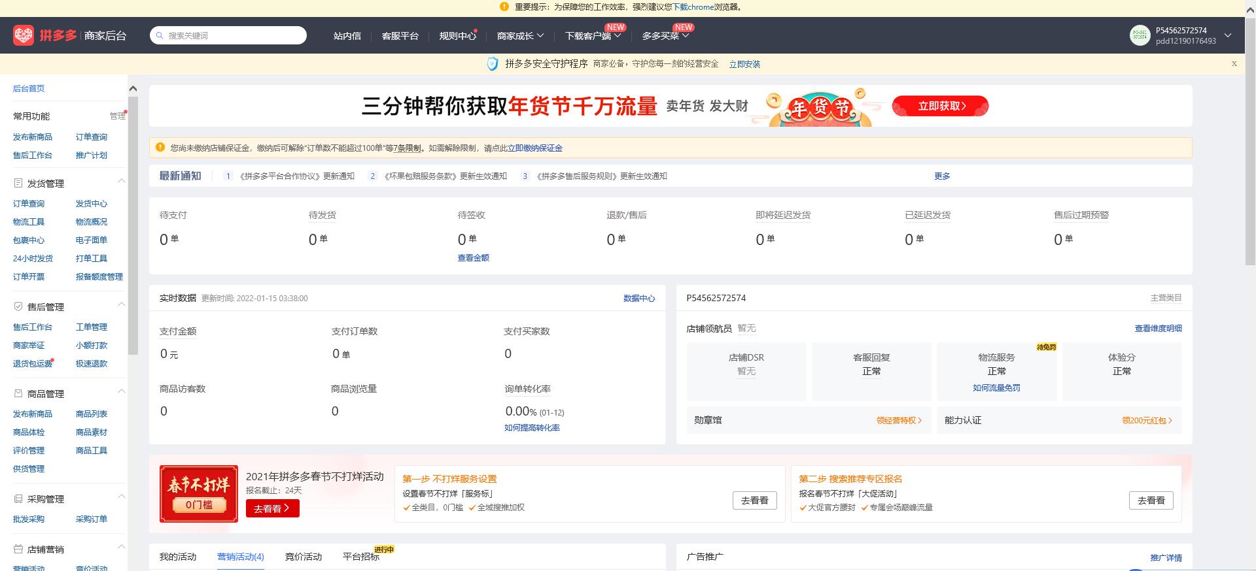
Task: Open 推广详情 link
Action: click(1166, 558)
